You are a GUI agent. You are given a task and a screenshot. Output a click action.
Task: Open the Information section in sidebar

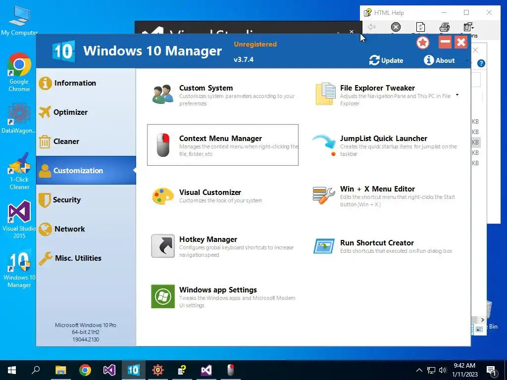click(86, 83)
